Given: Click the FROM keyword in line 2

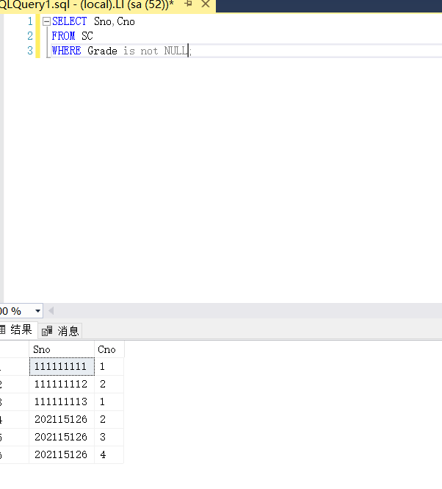Looking at the screenshot, I should 63,36.
